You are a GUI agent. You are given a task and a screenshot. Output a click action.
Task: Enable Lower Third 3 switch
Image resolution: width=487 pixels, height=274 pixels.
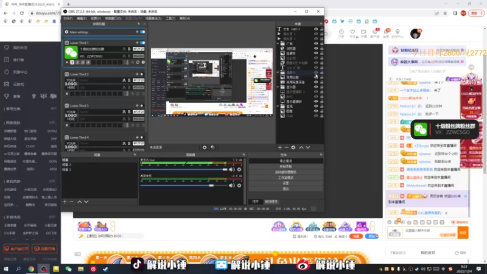point(142,105)
